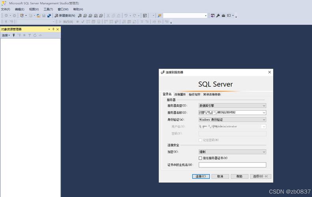Screen dimensions: 312x197
Task: Click the toolbox icon in the toolbar
Action: click(224, 15)
